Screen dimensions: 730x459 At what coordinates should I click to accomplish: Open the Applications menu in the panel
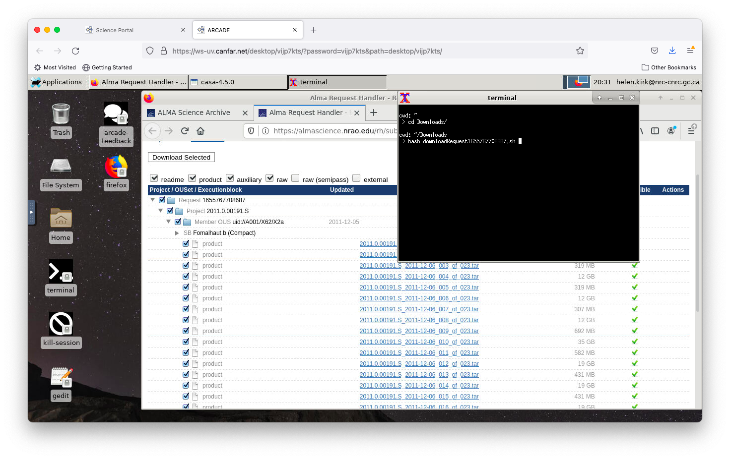(x=57, y=82)
